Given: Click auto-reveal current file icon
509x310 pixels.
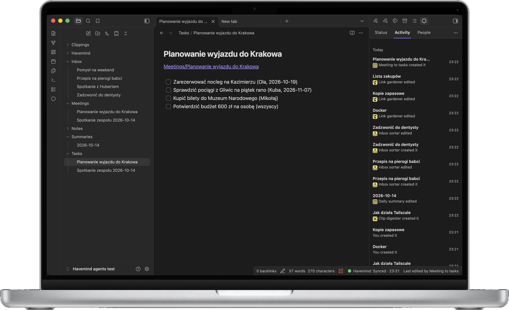Looking at the screenshot, I should tap(116, 33).
